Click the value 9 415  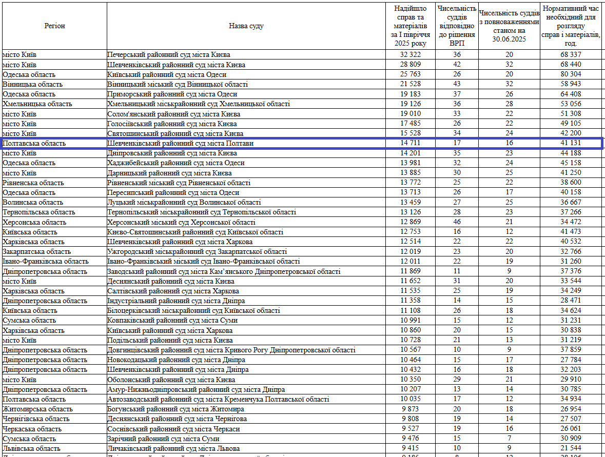point(410,448)
